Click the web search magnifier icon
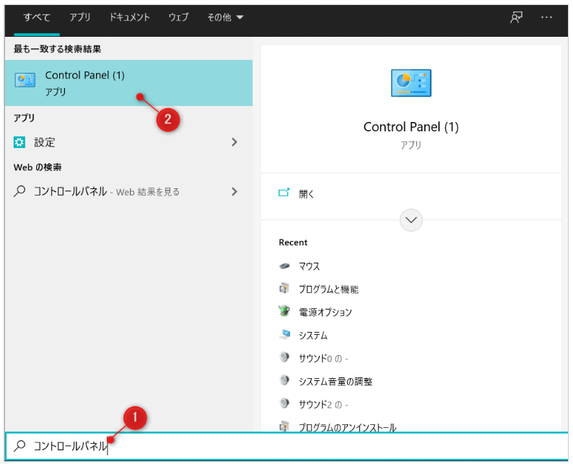 click(x=19, y=191)
